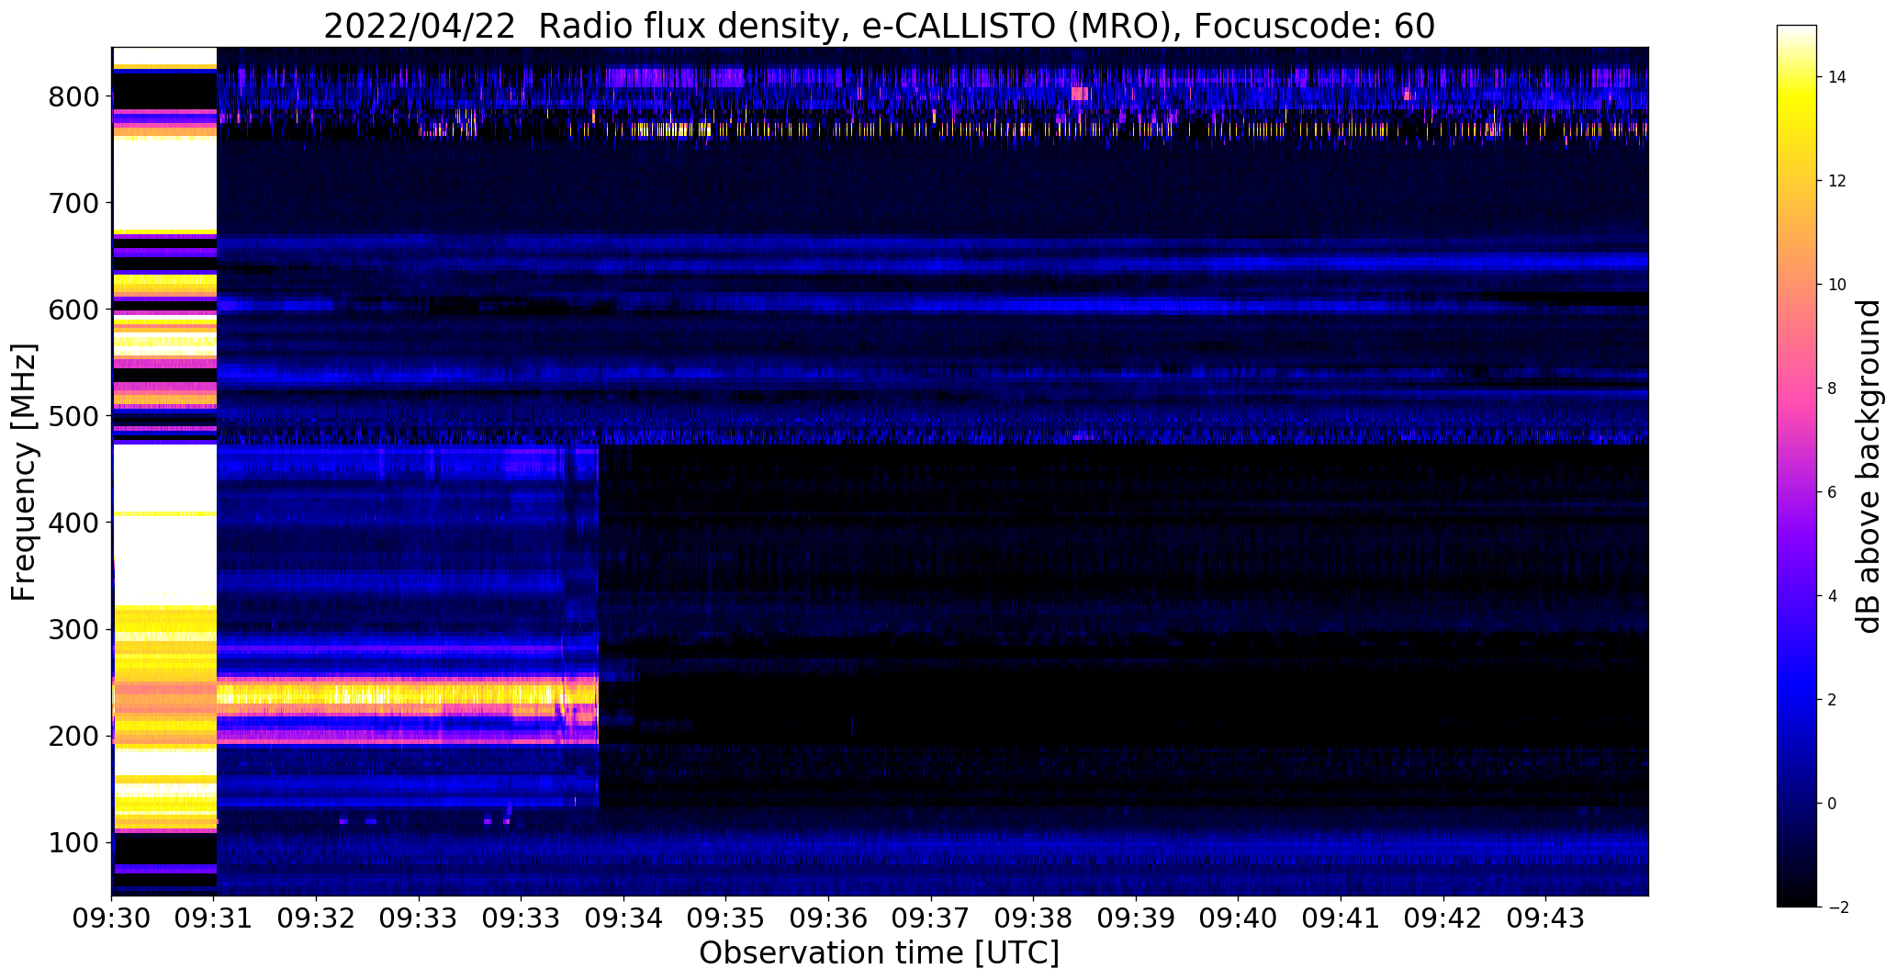Screen dimensions: 1897x980
Task: Click the colorbar tick label 8
Action: [1833, 389]
